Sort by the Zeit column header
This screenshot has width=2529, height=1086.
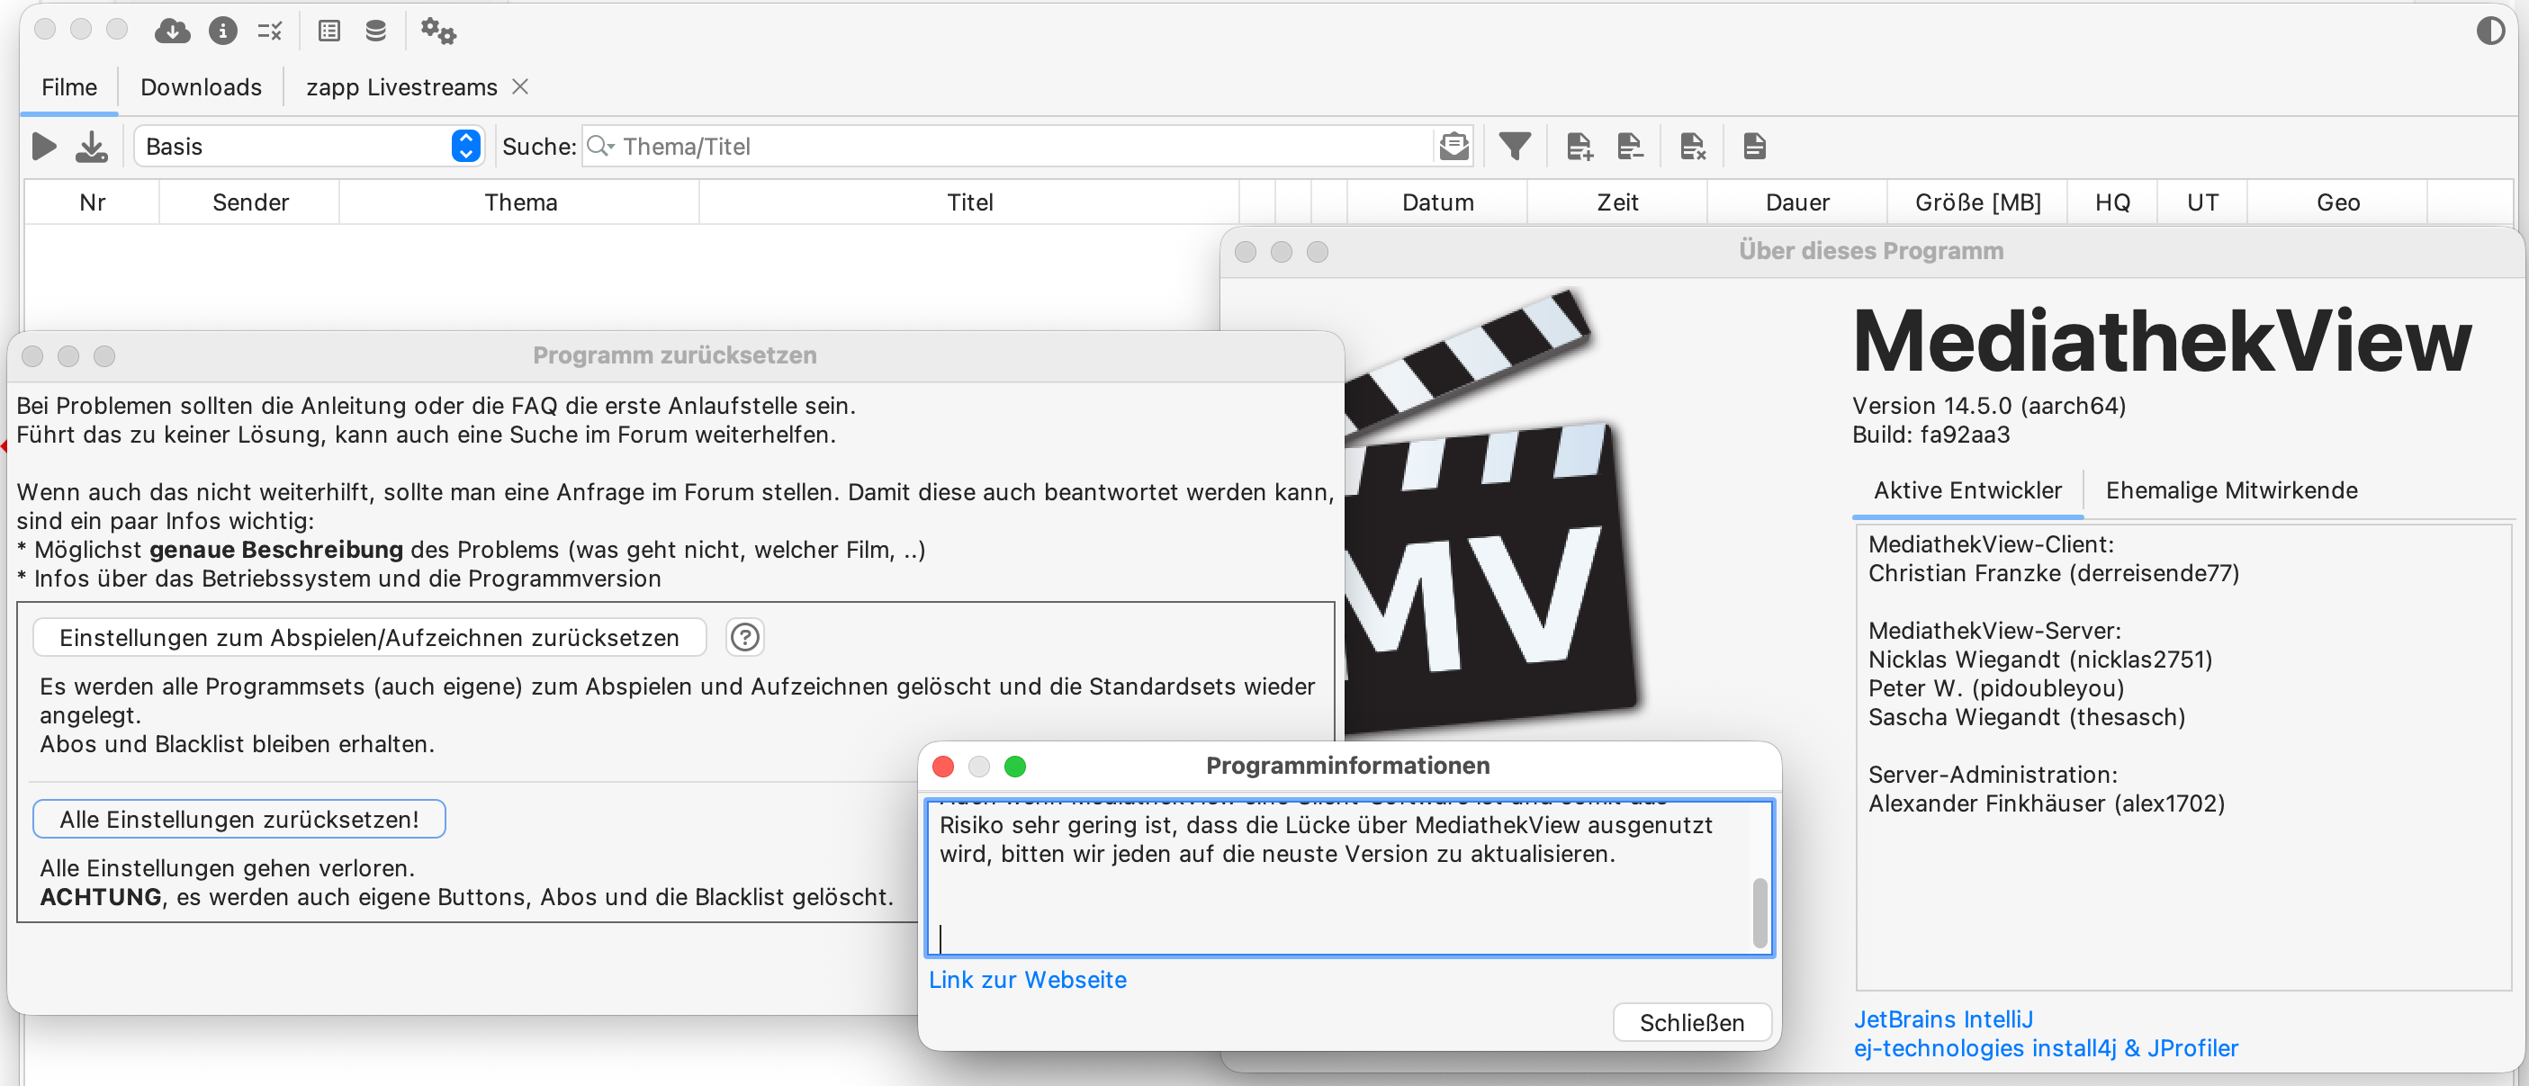tap(1617, 202)
